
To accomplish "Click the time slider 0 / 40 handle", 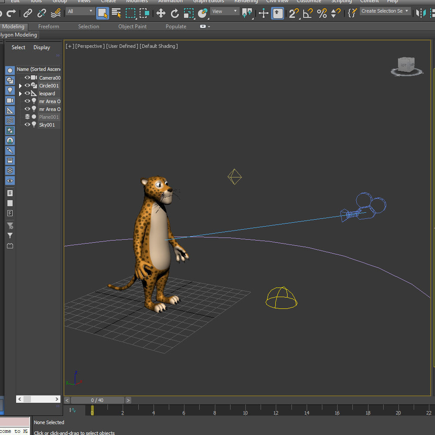I will (97, 400).
